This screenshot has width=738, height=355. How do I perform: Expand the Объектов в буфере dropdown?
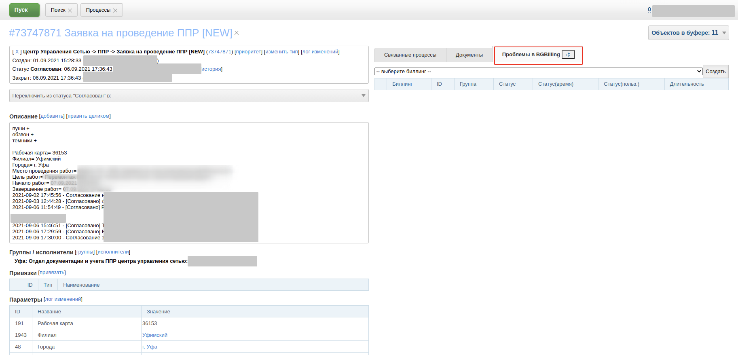688,33
